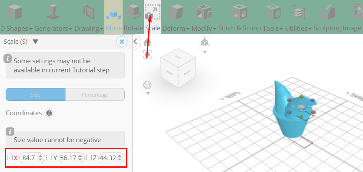Open the Tools menu icon

tap(273, 12)
